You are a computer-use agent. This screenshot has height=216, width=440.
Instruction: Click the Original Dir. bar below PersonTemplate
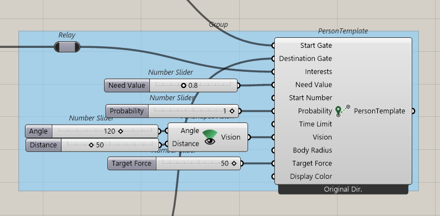click(x=343, y=189)
